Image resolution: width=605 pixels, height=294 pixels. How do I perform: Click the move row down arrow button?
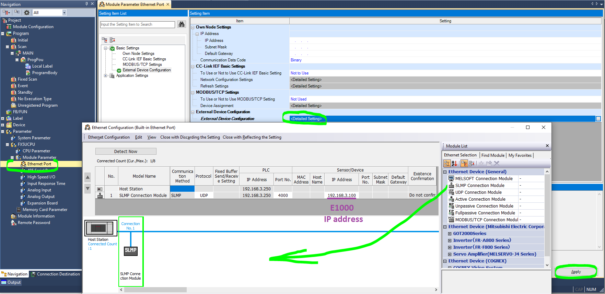pos(88,188)
